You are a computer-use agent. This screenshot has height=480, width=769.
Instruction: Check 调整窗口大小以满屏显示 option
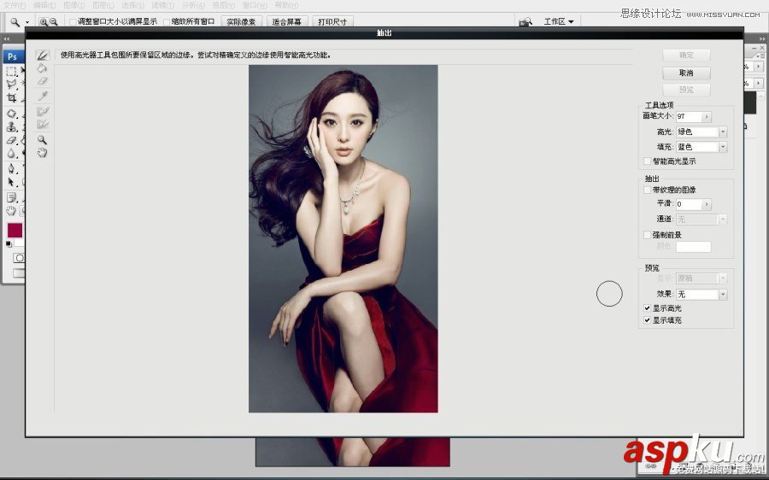(73, 21)
